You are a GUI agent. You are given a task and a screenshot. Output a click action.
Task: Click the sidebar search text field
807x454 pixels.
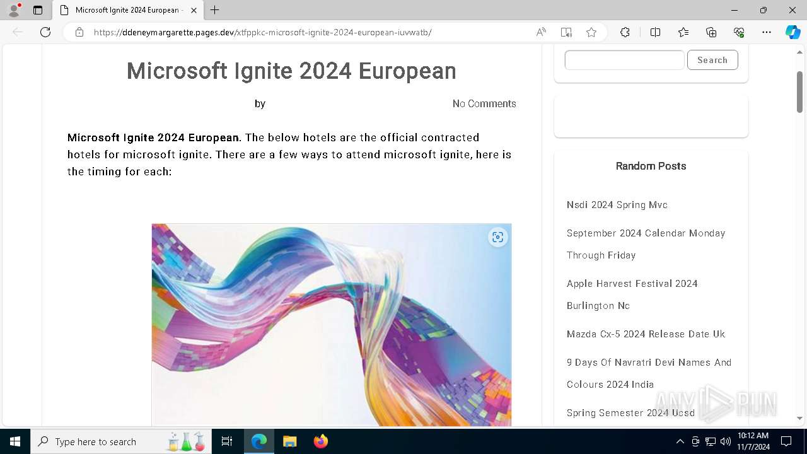coord(624,60)
